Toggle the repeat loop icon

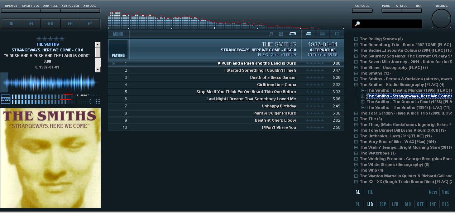click(293, 34)
